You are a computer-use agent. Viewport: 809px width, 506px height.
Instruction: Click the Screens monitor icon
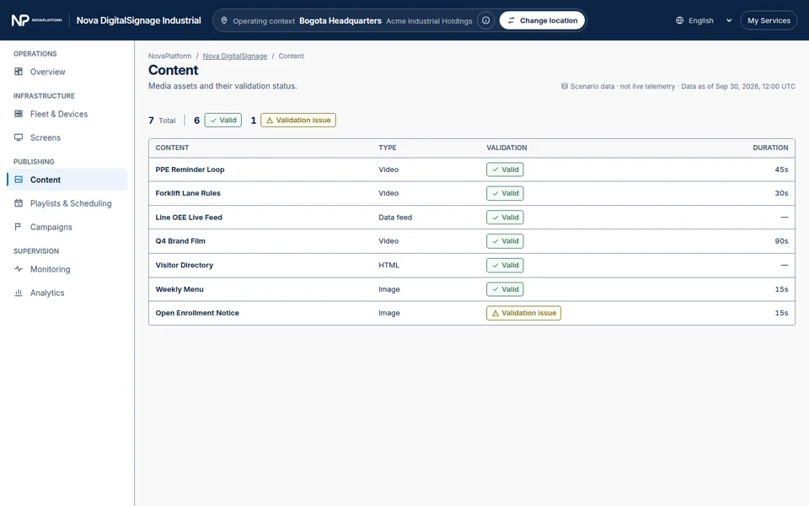click(19, 137)
